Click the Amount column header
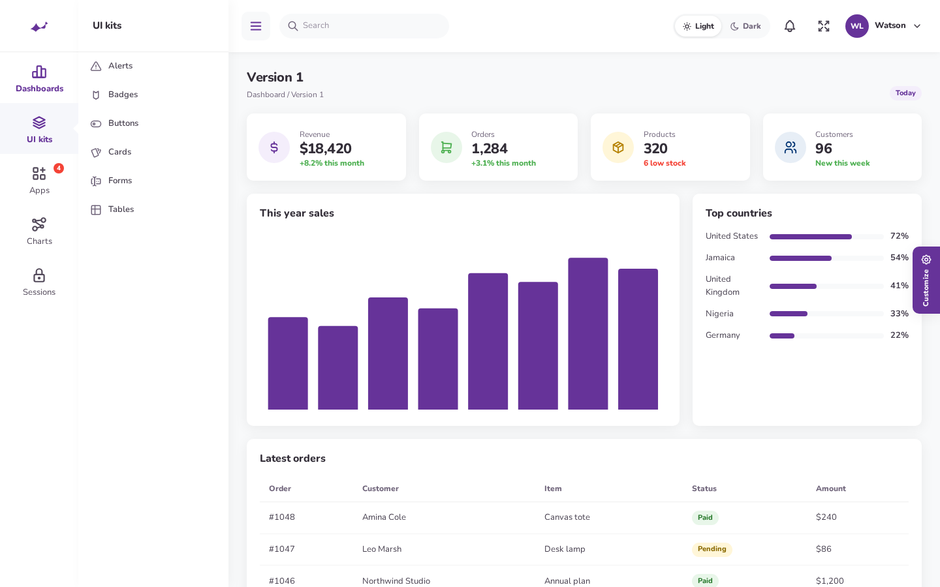Image resolution: width=940 pixels, height=587 pixels. point(831,489)
